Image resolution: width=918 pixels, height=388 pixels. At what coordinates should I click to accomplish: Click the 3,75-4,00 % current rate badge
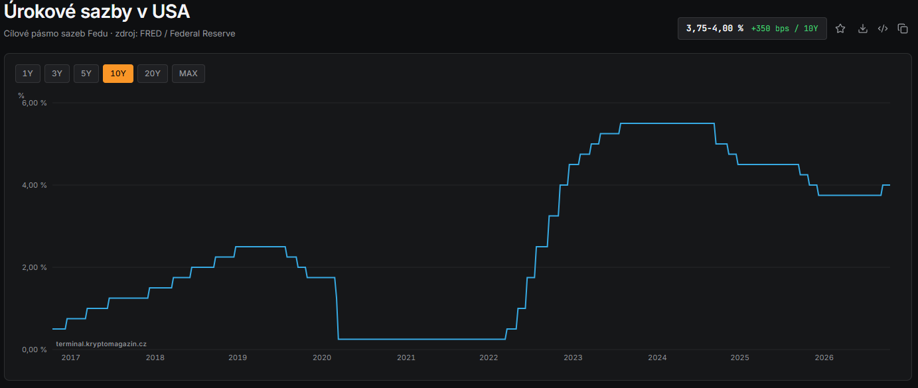(715, 29)
